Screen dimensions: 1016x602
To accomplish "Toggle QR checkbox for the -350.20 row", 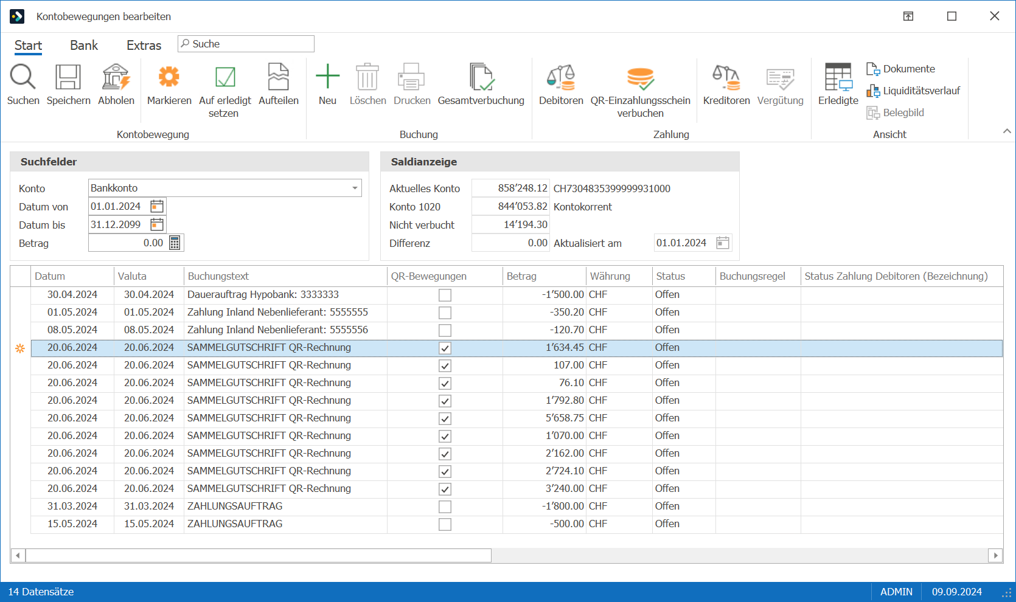I will click(x=445, y=313).
